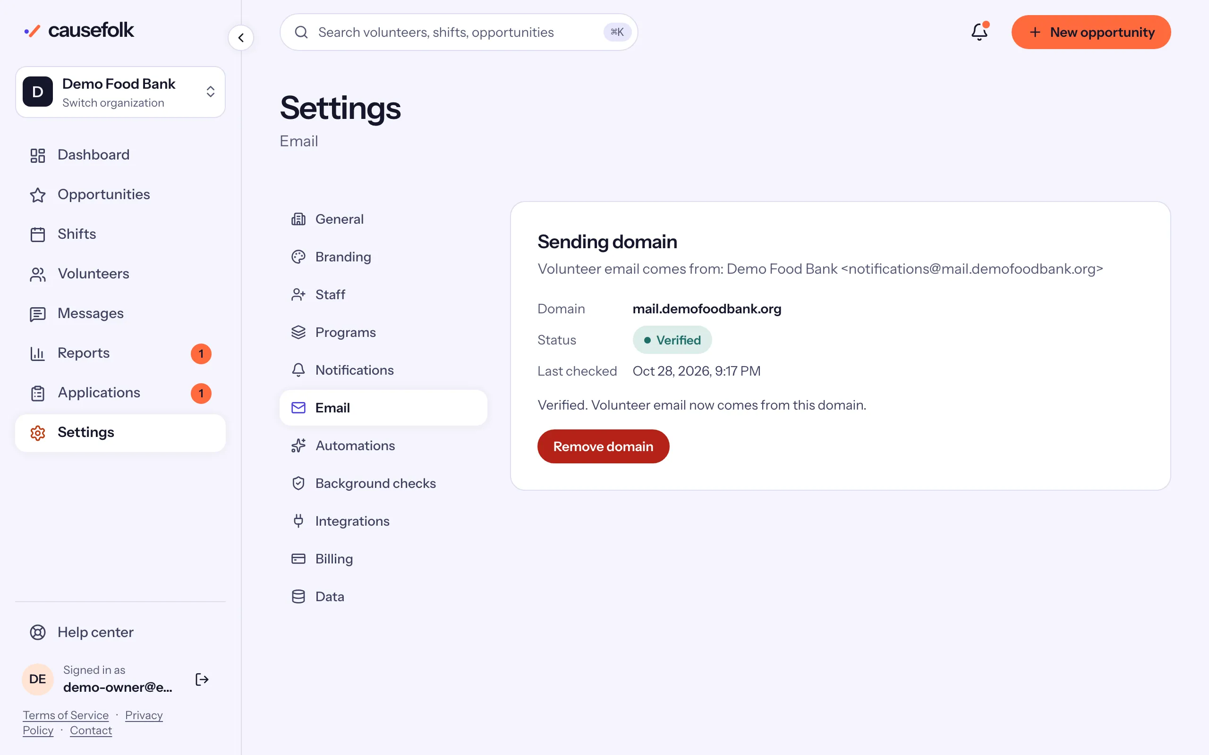Open Programs settings section
The image size is (1209, 755).
coord(383,333)
